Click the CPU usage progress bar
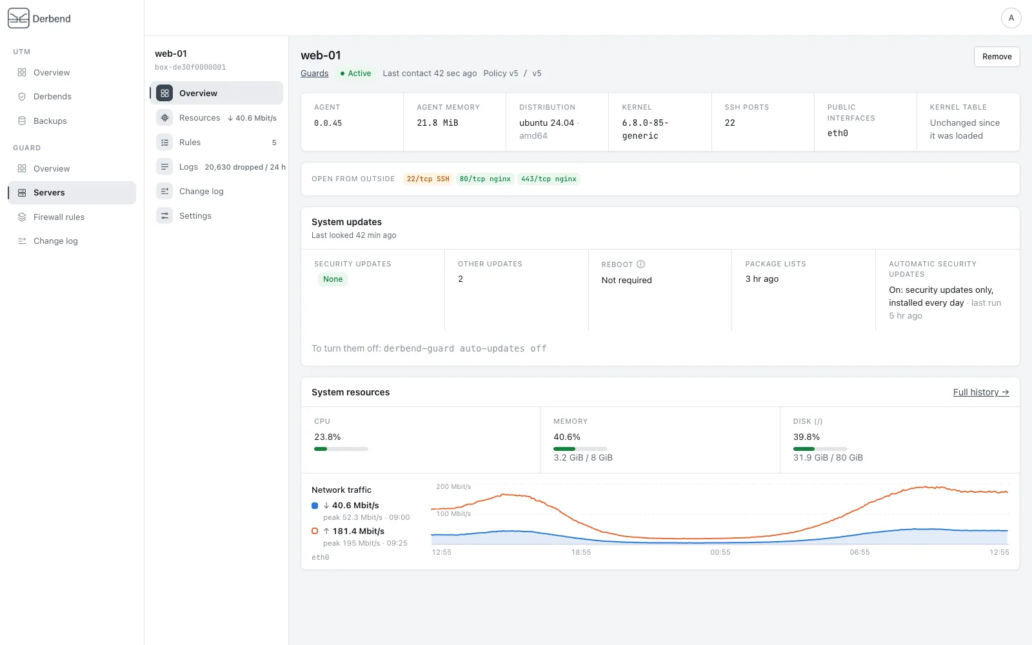Viewport: 1032px width, 645px height. point(341,449)
